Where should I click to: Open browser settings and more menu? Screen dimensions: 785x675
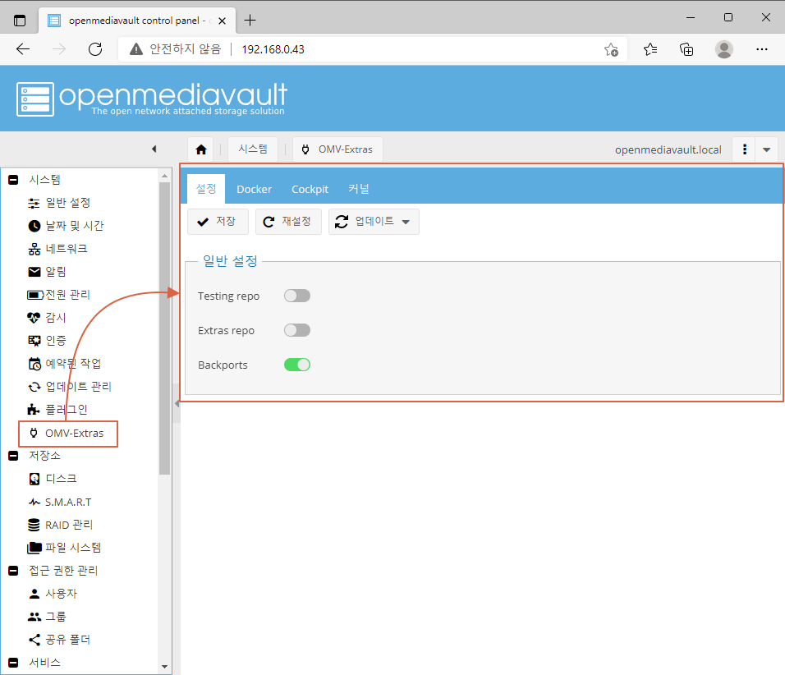tap(762, 49)
